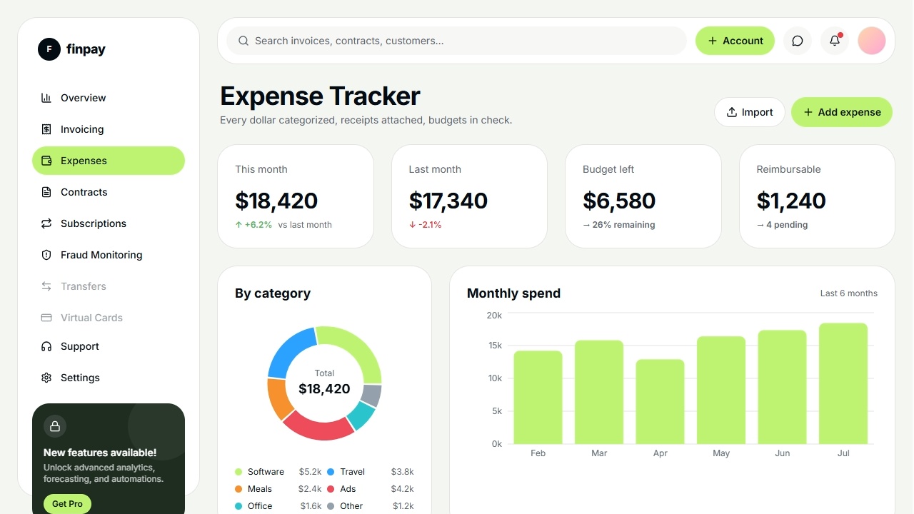The width and height of the screenshot is (914, 514).
Task: Click the finpay logo circle
Action: tap(49, 49)
